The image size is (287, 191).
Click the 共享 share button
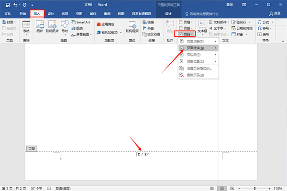point(275,14)
